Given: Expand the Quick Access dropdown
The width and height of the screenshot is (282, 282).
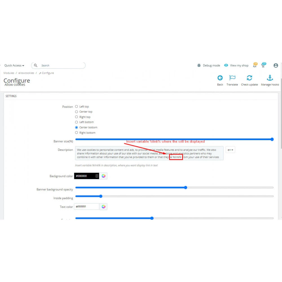Looking at the screenshot, I should click(14, 65).
